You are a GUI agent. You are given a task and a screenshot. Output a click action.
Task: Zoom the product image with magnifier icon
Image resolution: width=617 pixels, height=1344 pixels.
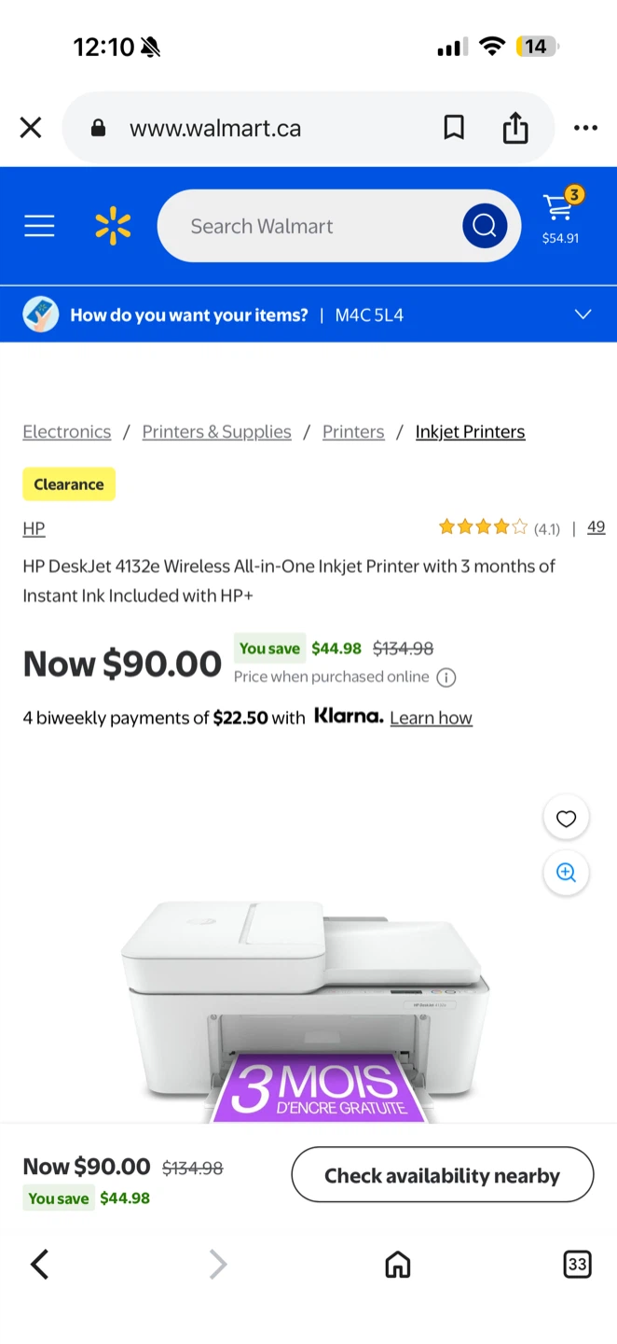click(566, 873)
